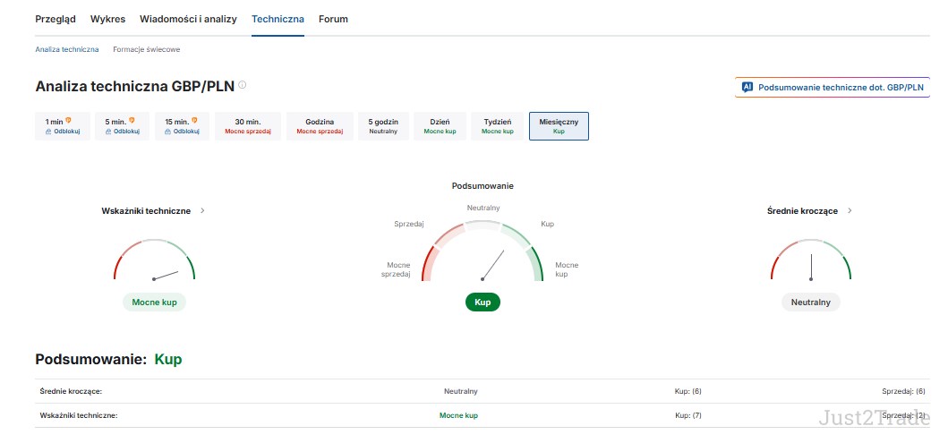Click the Średnie kroczące: row label

click(x=71, y=391)
